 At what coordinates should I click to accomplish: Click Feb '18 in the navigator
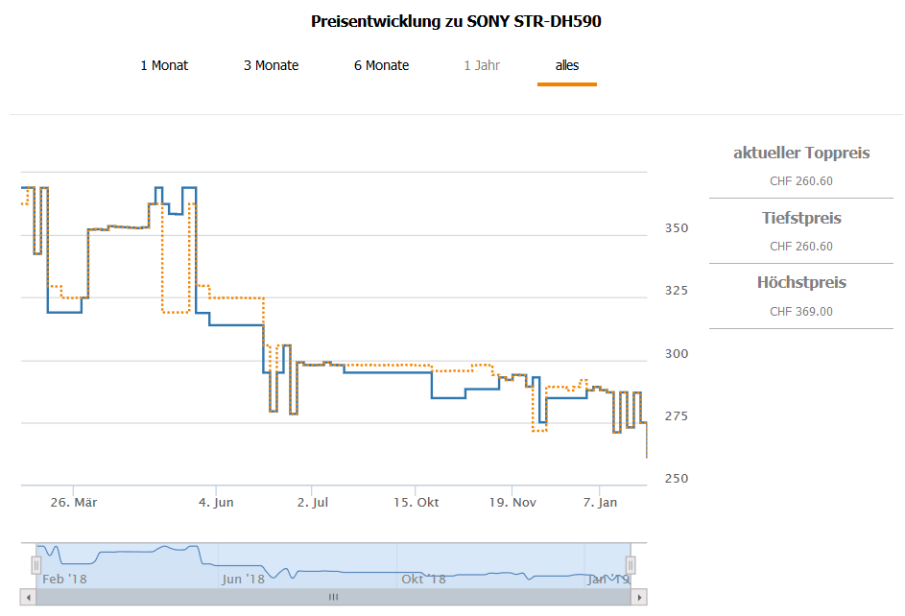pyautogui.click(x=64, y=579)
